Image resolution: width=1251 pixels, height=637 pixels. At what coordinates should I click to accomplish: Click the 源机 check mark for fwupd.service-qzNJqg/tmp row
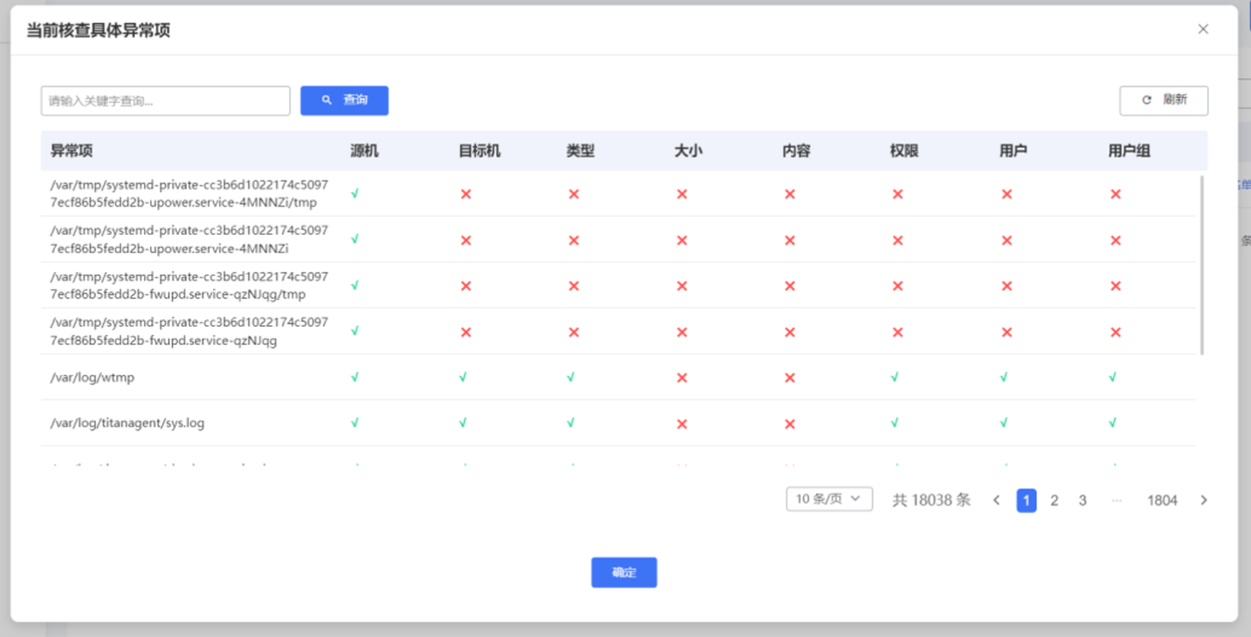[x=355, y=284]
